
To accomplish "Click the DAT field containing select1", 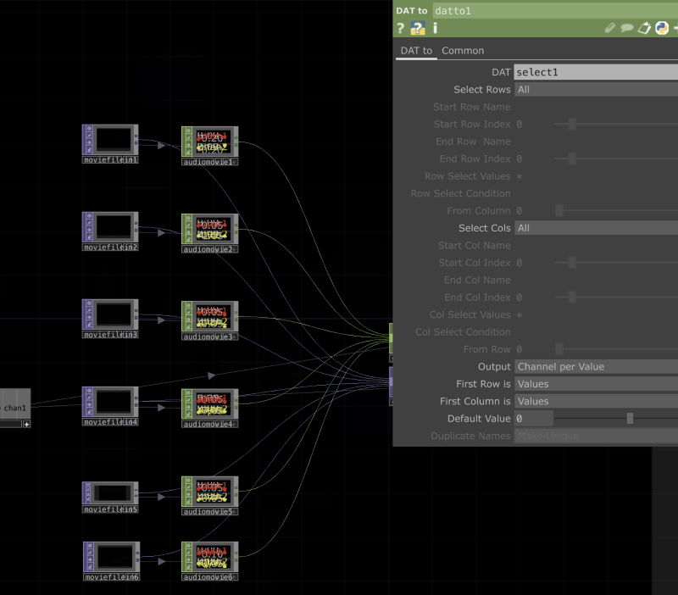I will click(x=595, y=72).
